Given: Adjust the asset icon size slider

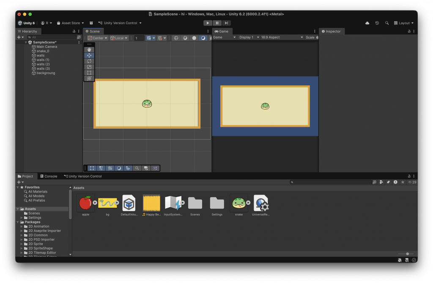Looking at the screenshot, I should tap(407, 254).
